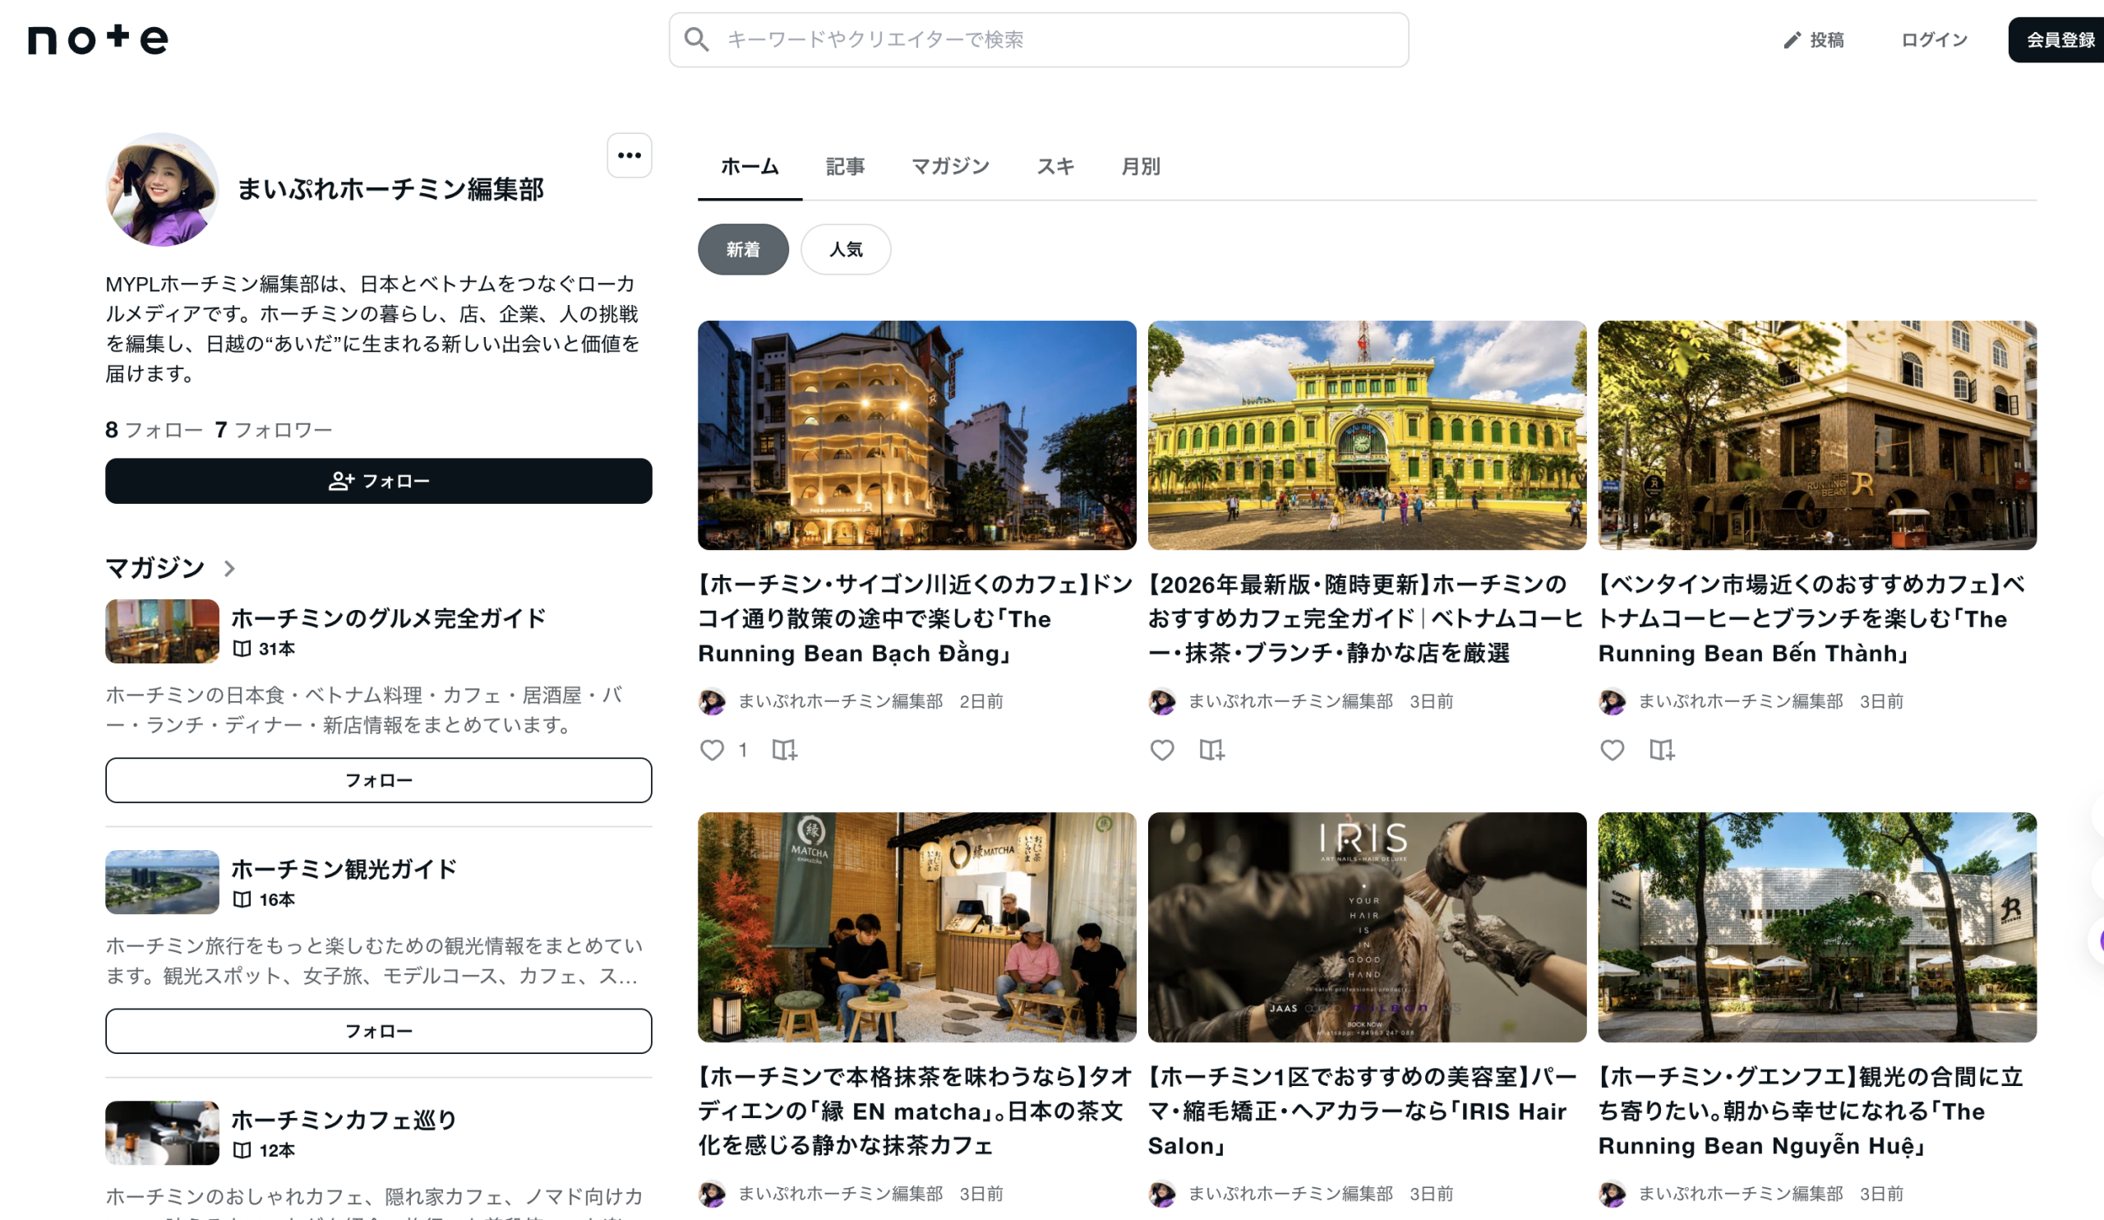Click the note logo
This screenshot has width=2104, height=1220.
(x=98, y=39)
